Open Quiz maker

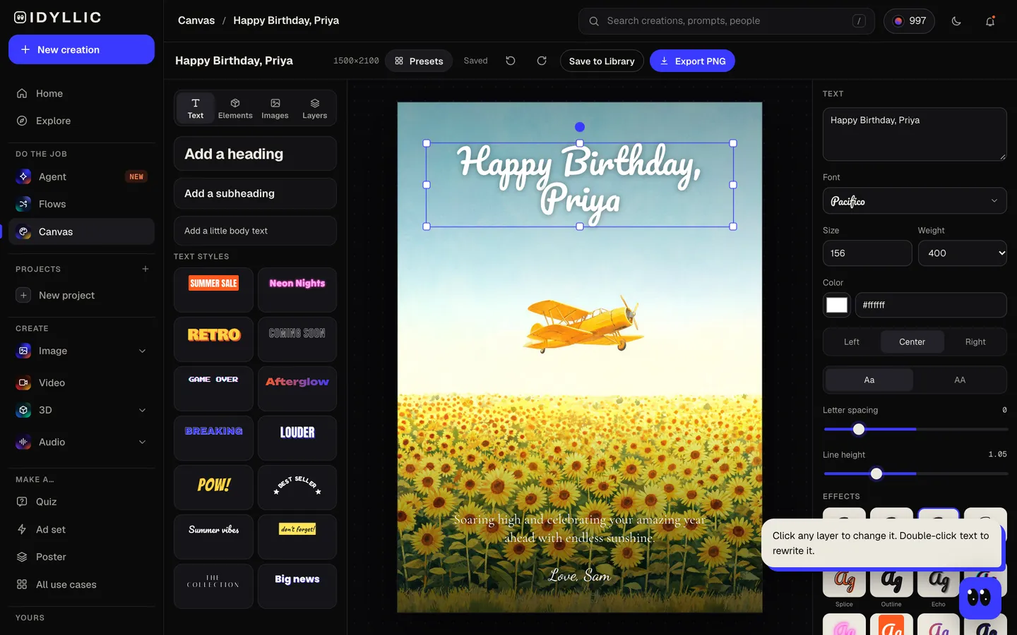(x=81, y=502)
